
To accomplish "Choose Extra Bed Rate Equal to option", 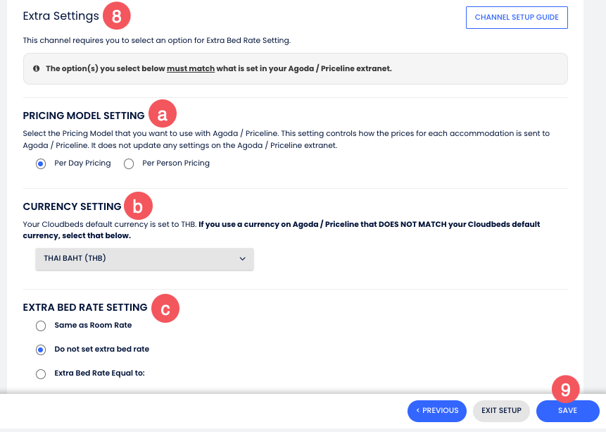I will [41, 374].
